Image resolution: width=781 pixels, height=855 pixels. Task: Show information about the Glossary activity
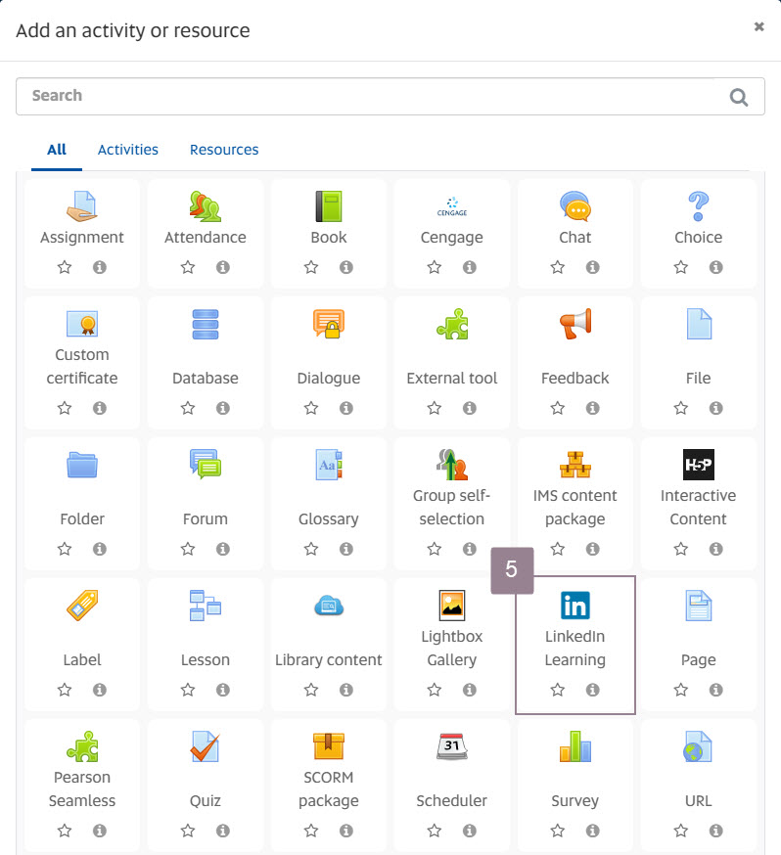click(x=345, y=549)
